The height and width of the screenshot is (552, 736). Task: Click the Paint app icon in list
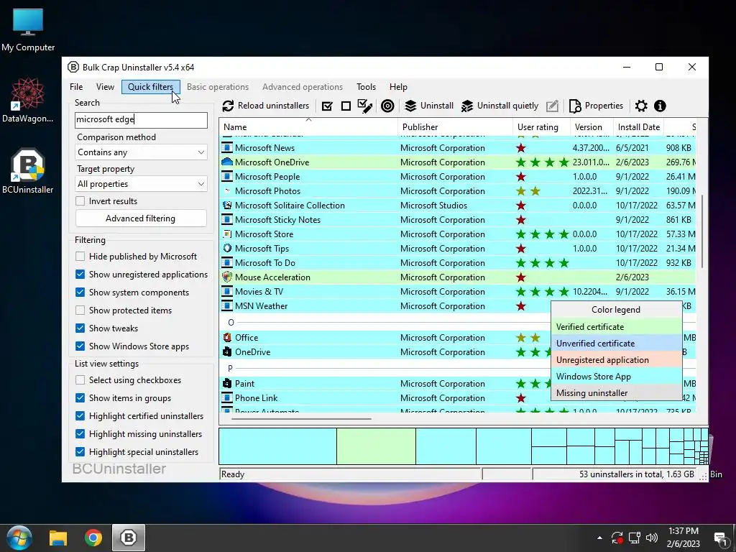click(x=227, y=384)
